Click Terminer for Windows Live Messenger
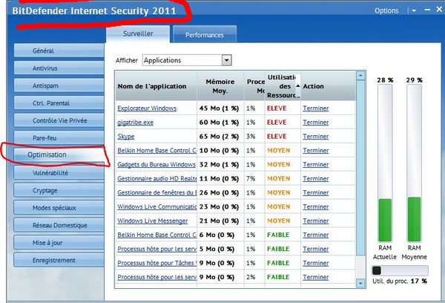The height and width of the screenshot is (303, 445). [316, 221]
